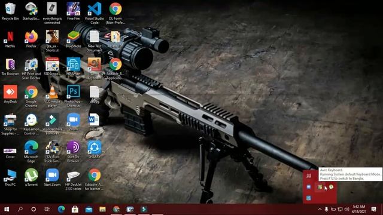Select the everything is connected file
Image resolution: width=383 pixels, height=215 pixels.
tap(52, 13)
